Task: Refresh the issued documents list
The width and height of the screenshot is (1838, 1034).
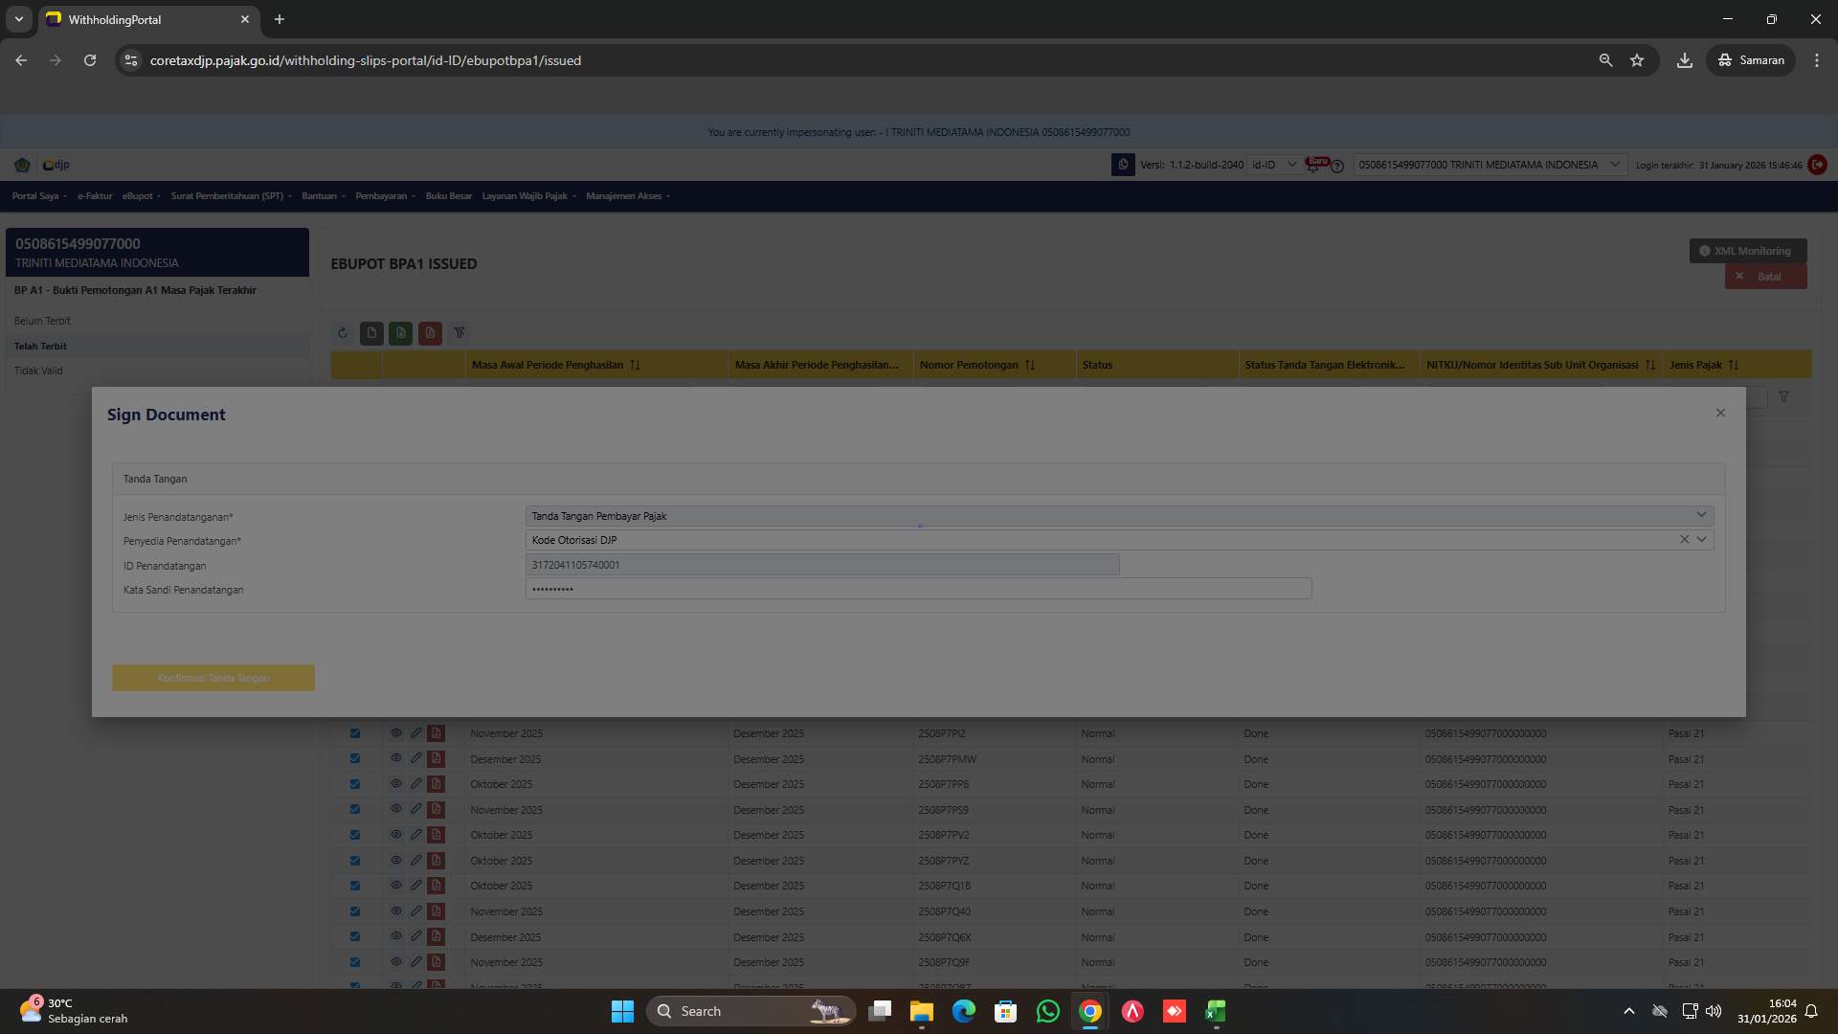Action: pos(343,333)
